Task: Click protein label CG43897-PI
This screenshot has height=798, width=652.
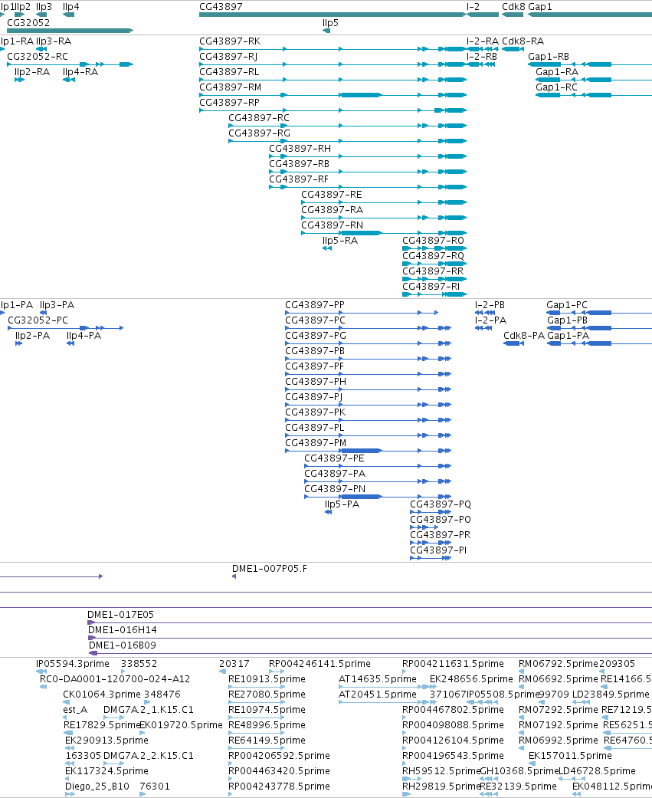Action: click(438, 550)
